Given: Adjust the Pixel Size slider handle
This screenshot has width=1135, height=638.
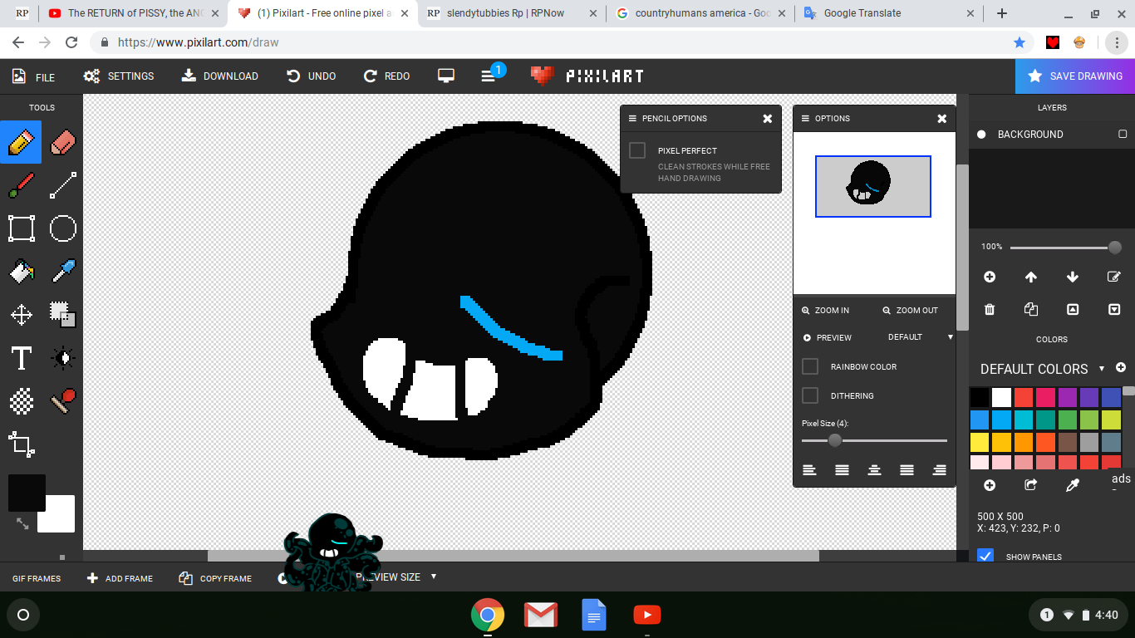Looking at the screenshot, I should [x=835, y=440].
